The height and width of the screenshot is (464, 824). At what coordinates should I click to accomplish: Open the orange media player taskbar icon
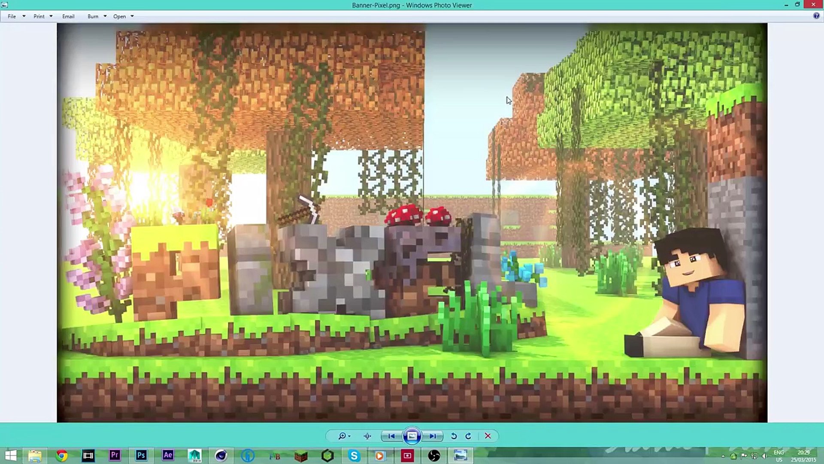point(380,455)
